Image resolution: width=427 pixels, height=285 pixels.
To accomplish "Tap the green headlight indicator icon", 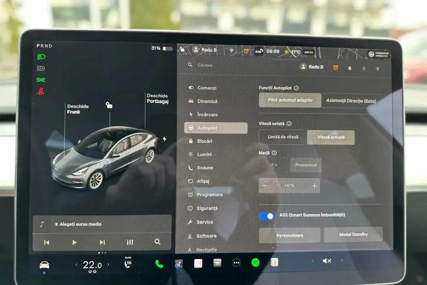I will tap(41, 57).
